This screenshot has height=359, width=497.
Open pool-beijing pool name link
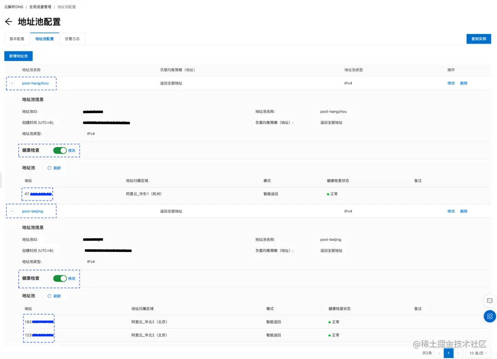tap(32, 211)
